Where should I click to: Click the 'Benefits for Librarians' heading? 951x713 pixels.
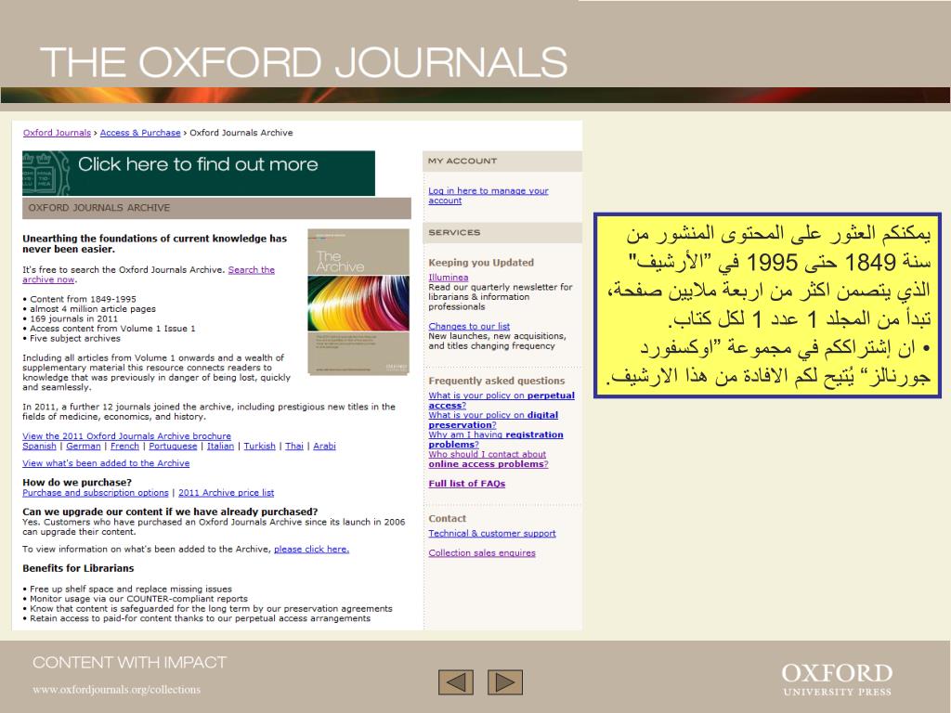tap(78, 568)
